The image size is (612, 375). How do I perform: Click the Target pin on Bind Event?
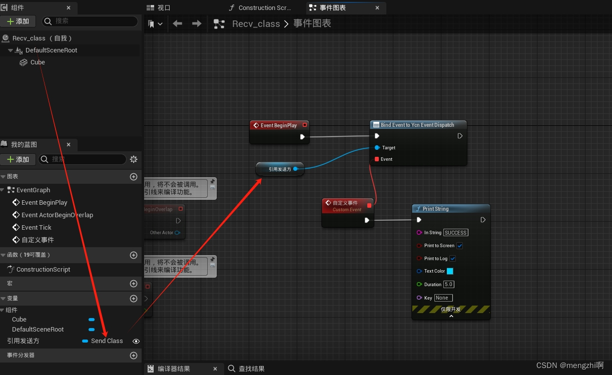(x=377, y=148)
